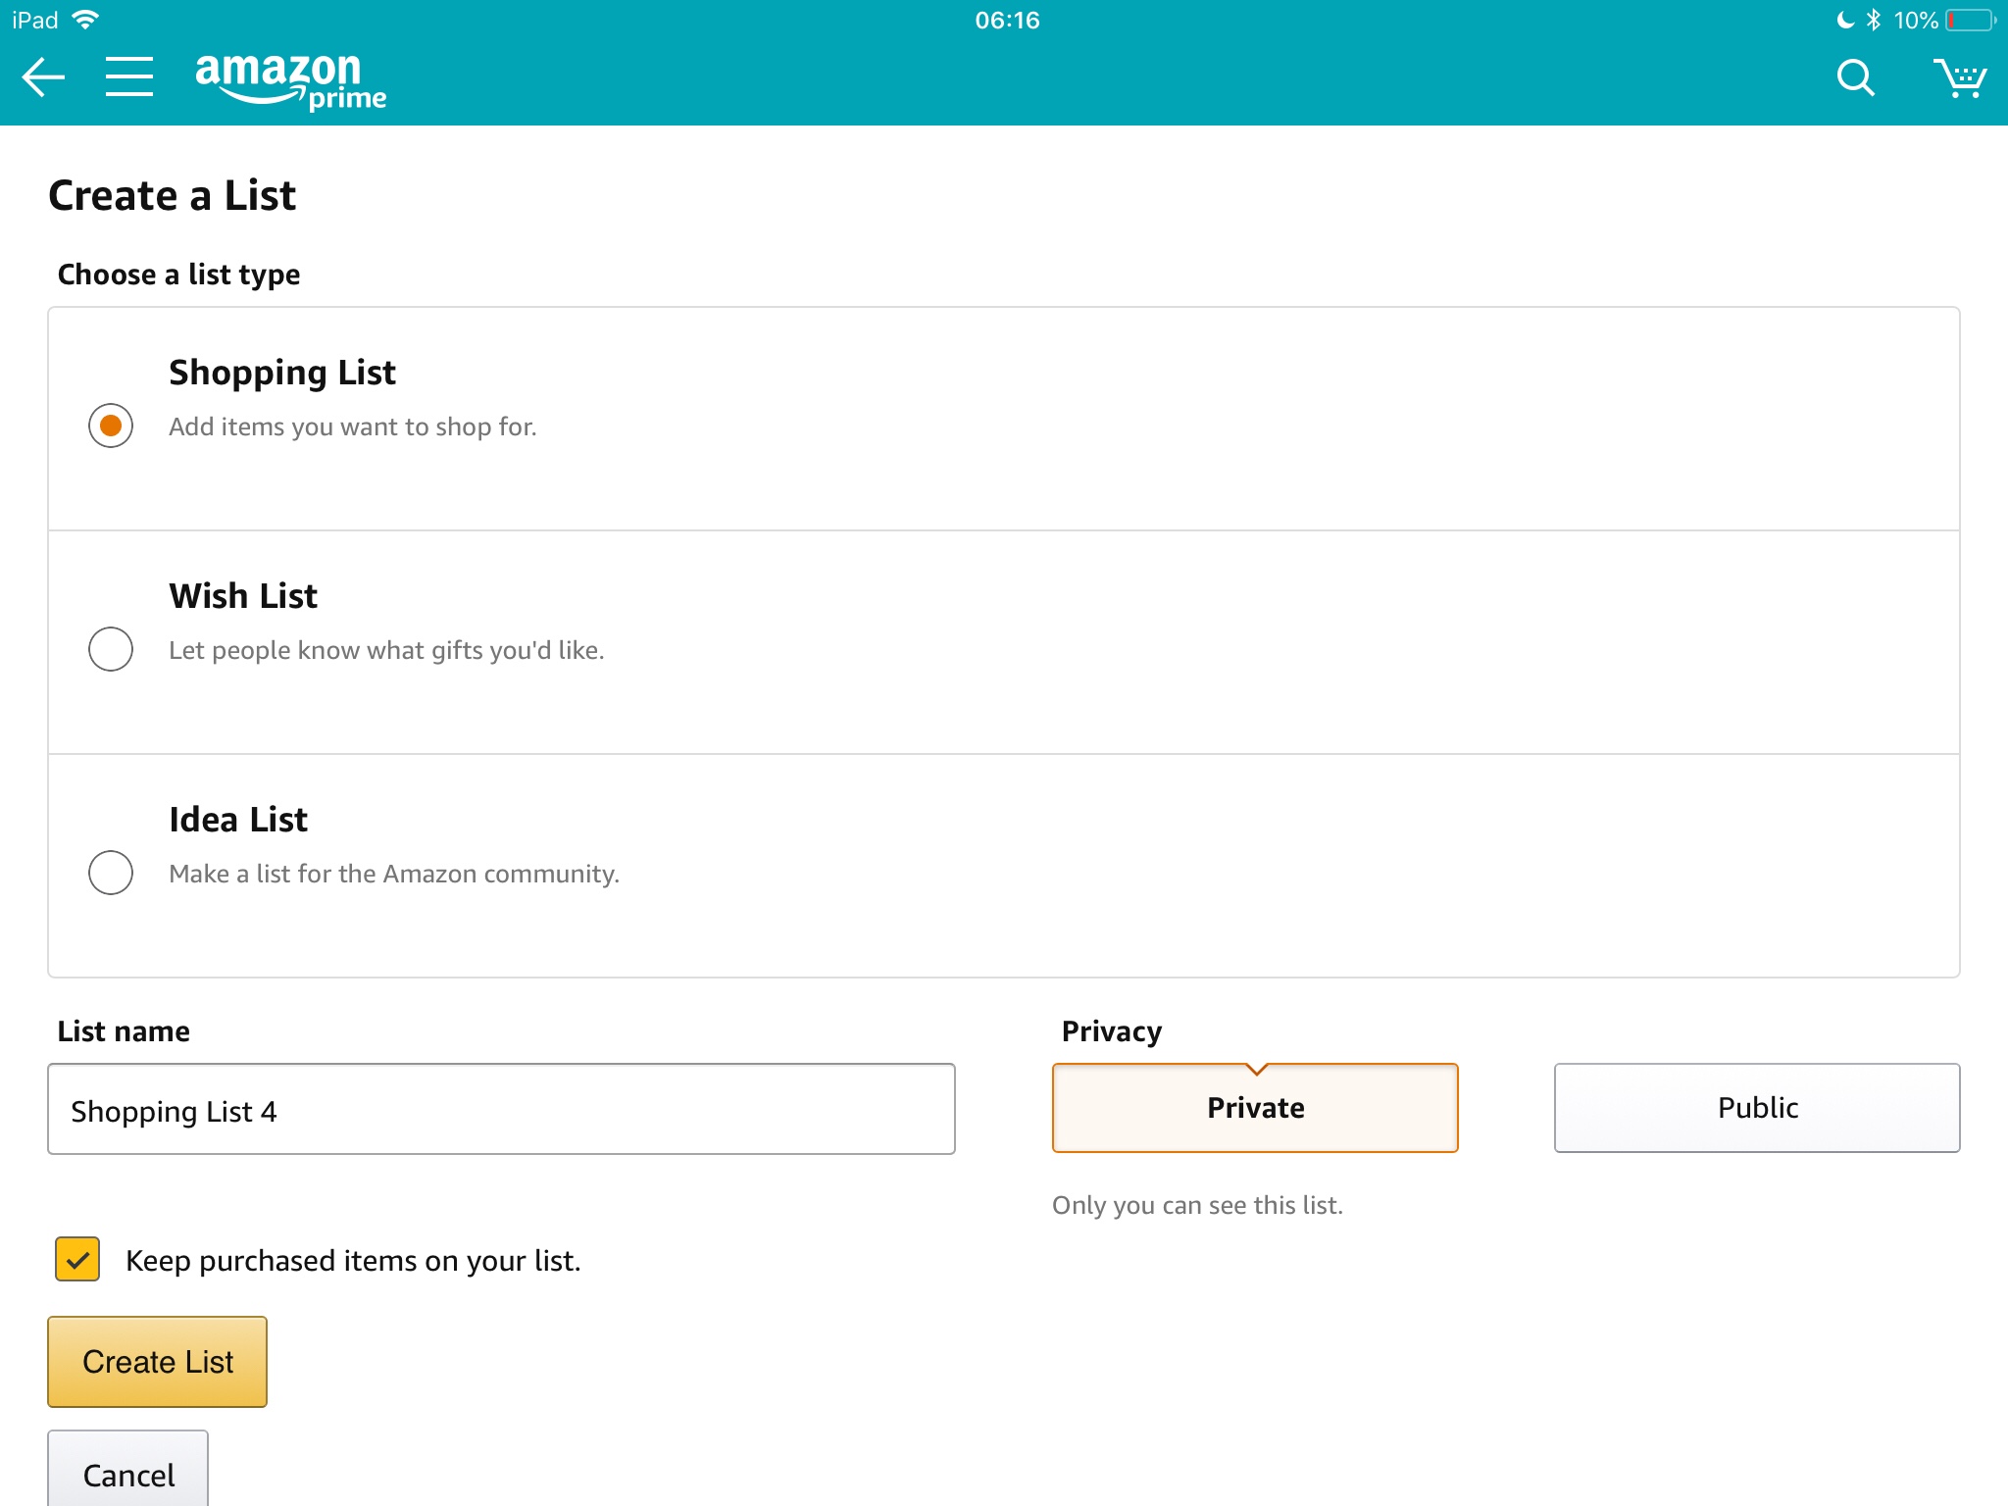Image resolution: width=2008 pixels, height=1506 pixels.
Task: Uncheck Keep purchased items on your list
Action: tap(77, 1260)
